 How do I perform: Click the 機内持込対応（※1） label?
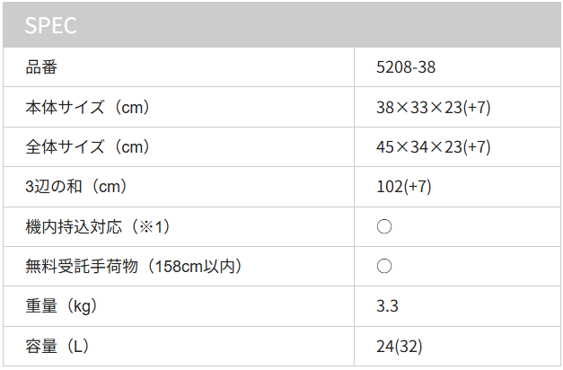point(99,226)
